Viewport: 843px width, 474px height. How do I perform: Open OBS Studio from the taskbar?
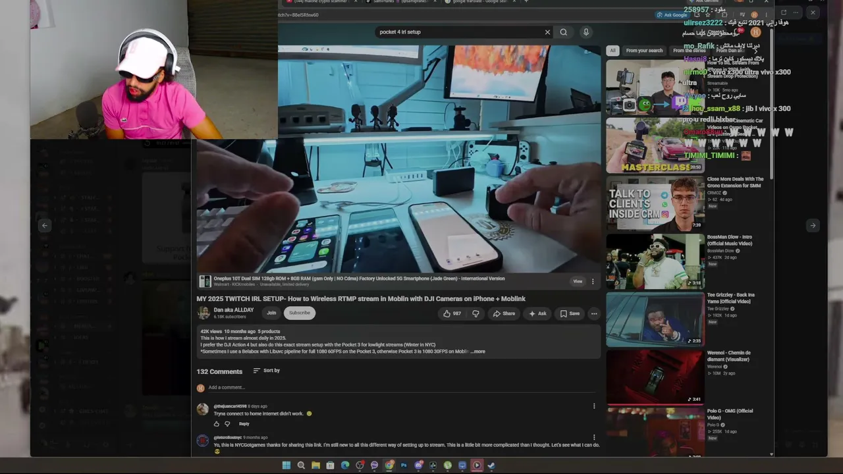click(x=360, y=465)
